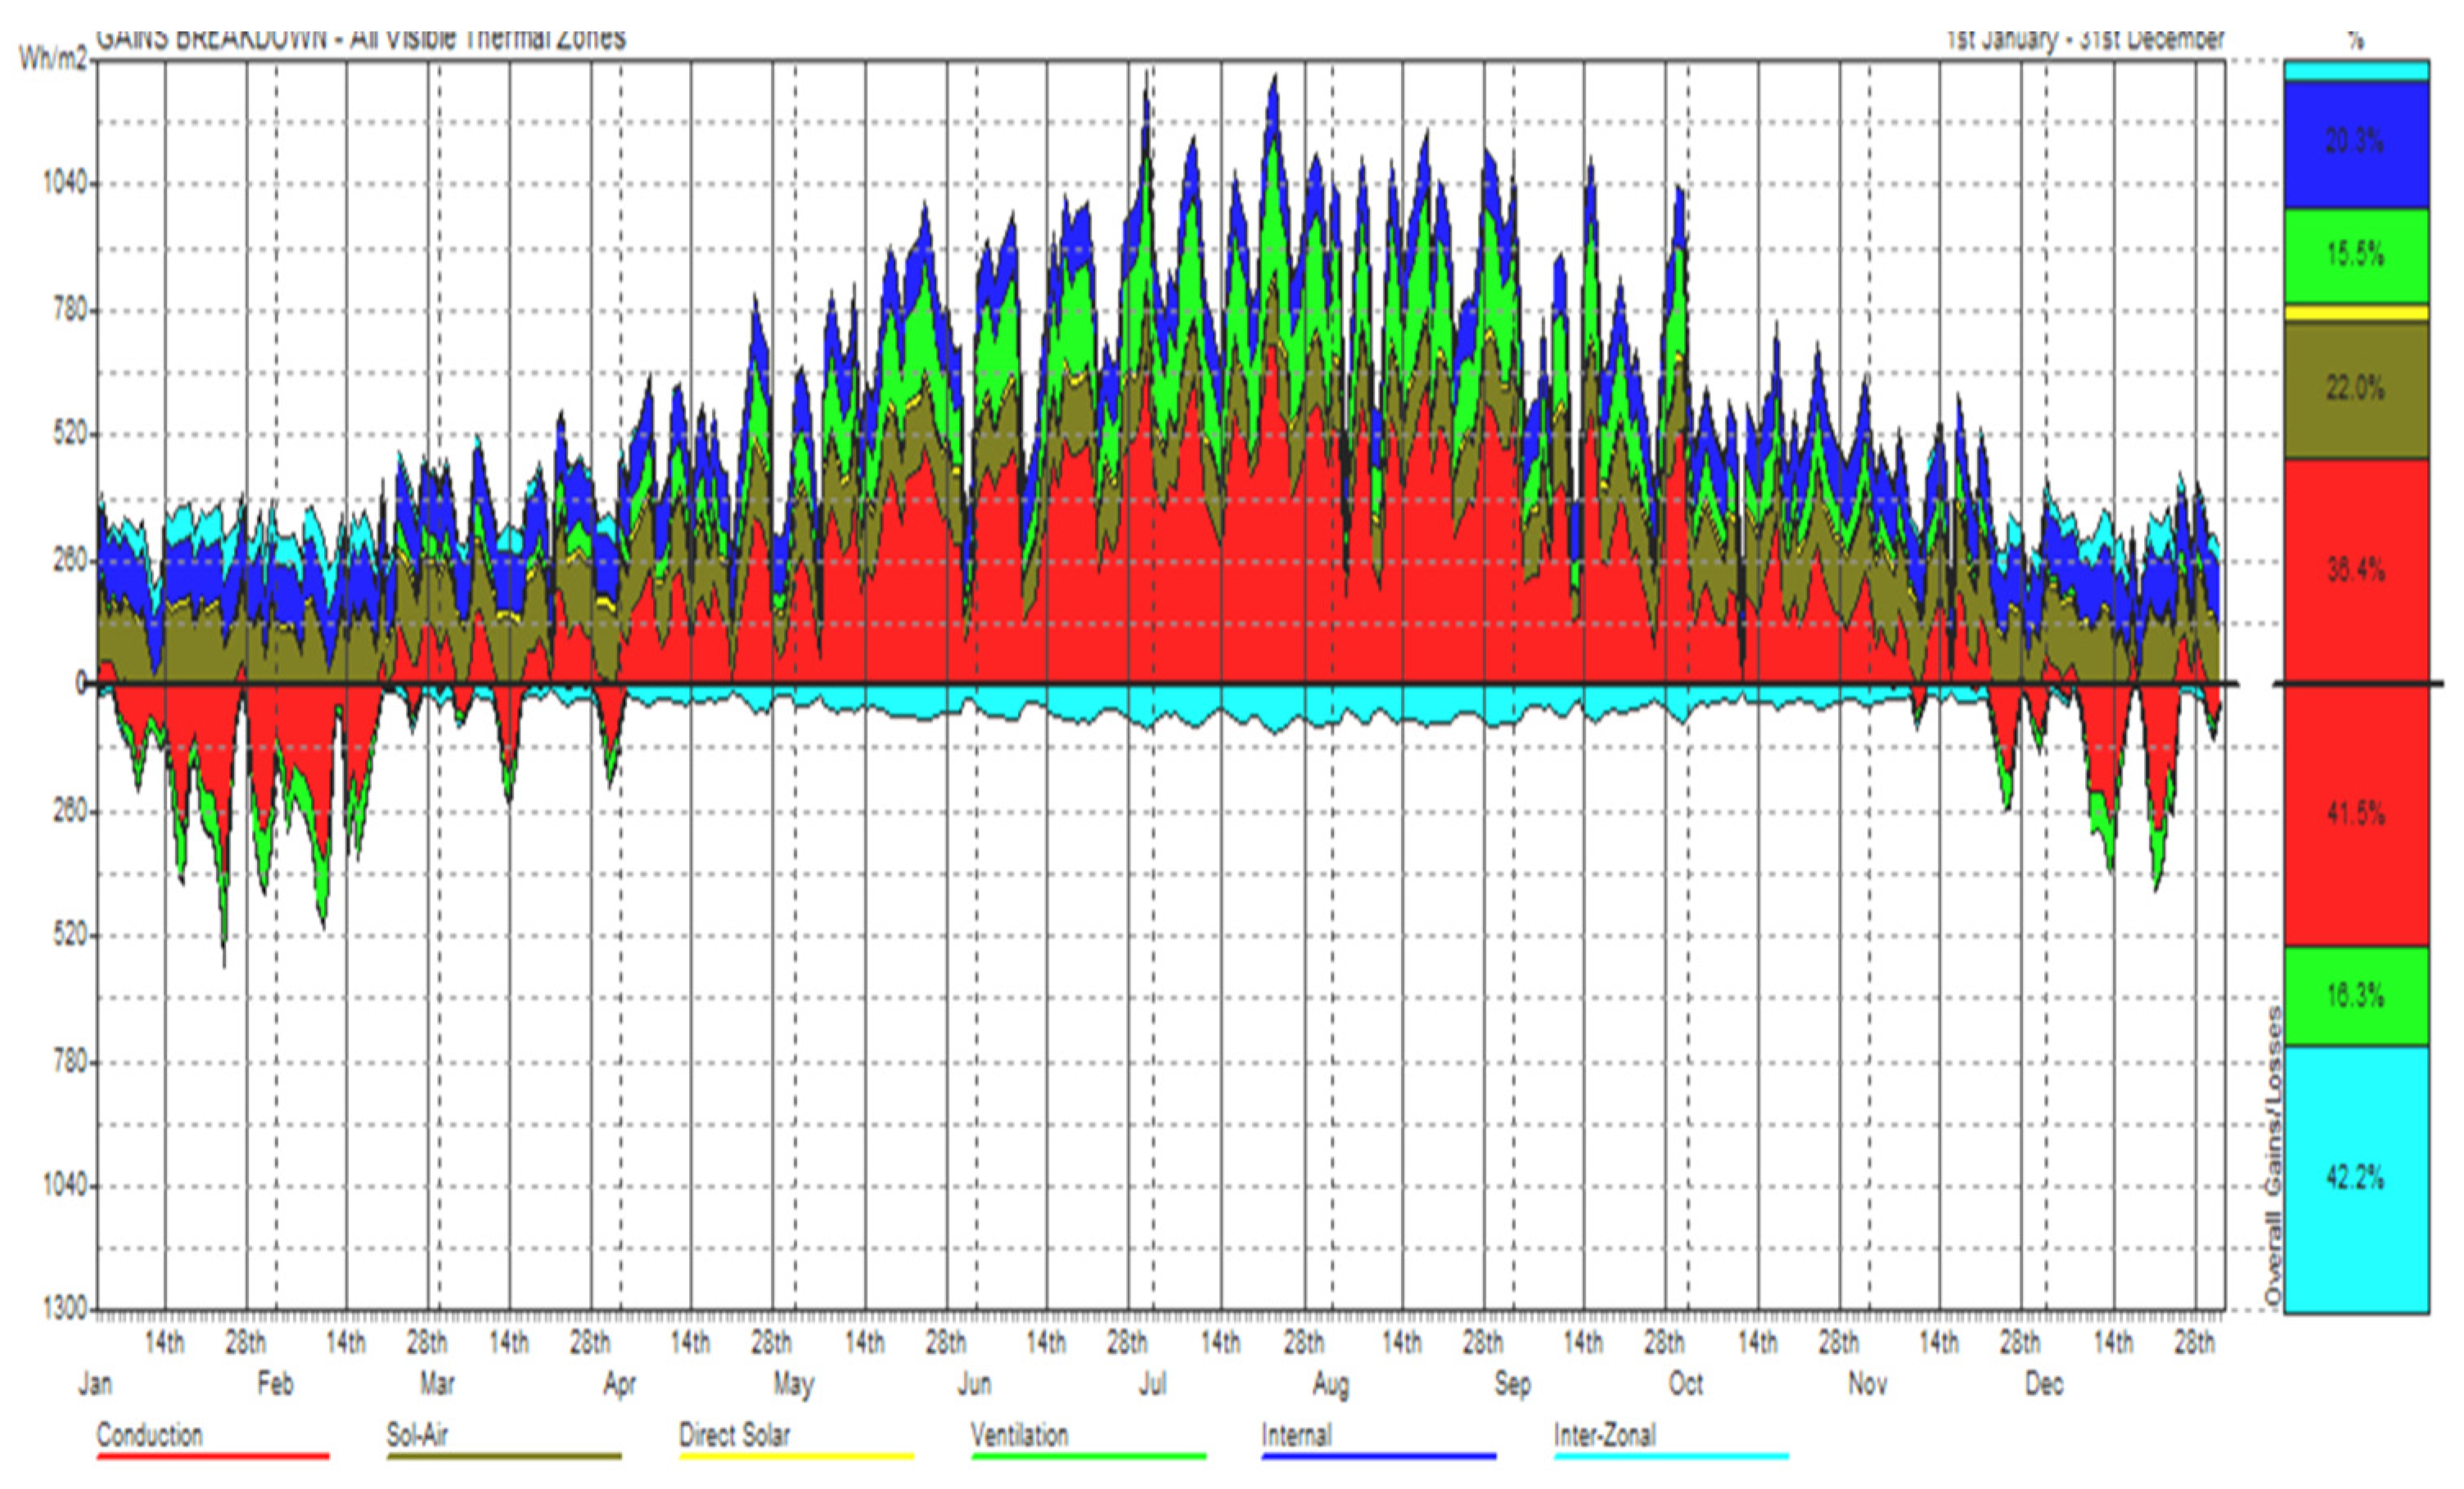Click the Dec month axis label
2464x1489 pixels.
2044,1384
